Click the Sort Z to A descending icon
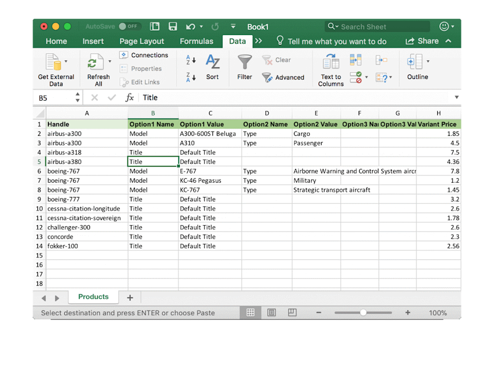The width and height of the screenshot is (494, 366). point(191,77)
